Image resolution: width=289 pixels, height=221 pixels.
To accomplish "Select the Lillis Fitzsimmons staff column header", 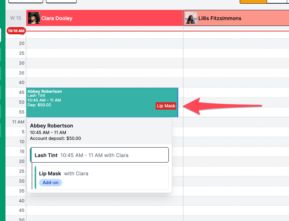I will tap(241, 18).
